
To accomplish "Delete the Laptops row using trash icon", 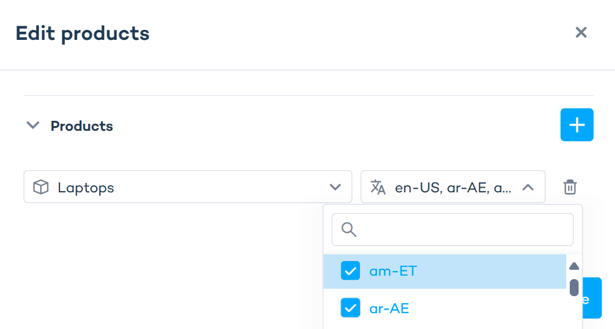I will point(570,187).
